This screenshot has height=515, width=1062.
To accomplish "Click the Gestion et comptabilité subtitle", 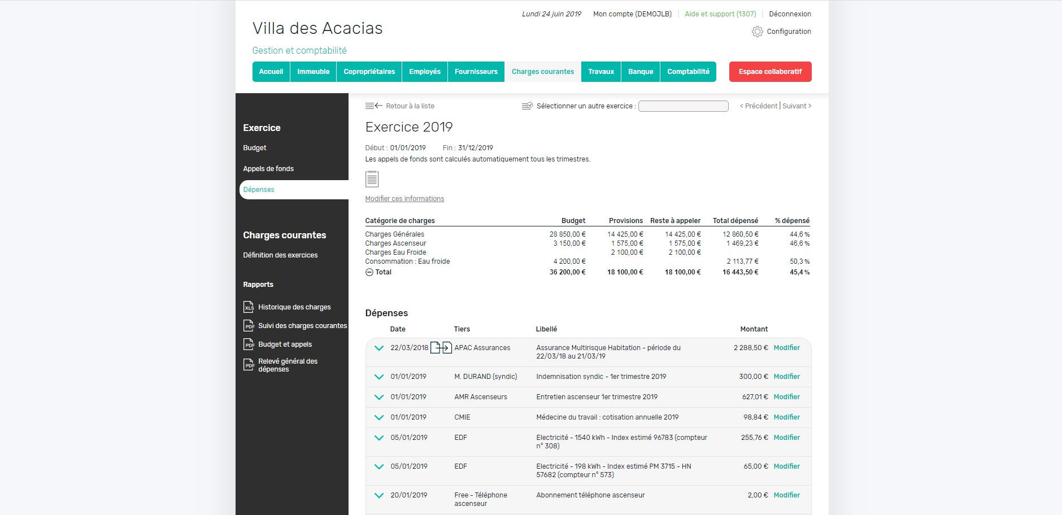I will coord(299,51).
